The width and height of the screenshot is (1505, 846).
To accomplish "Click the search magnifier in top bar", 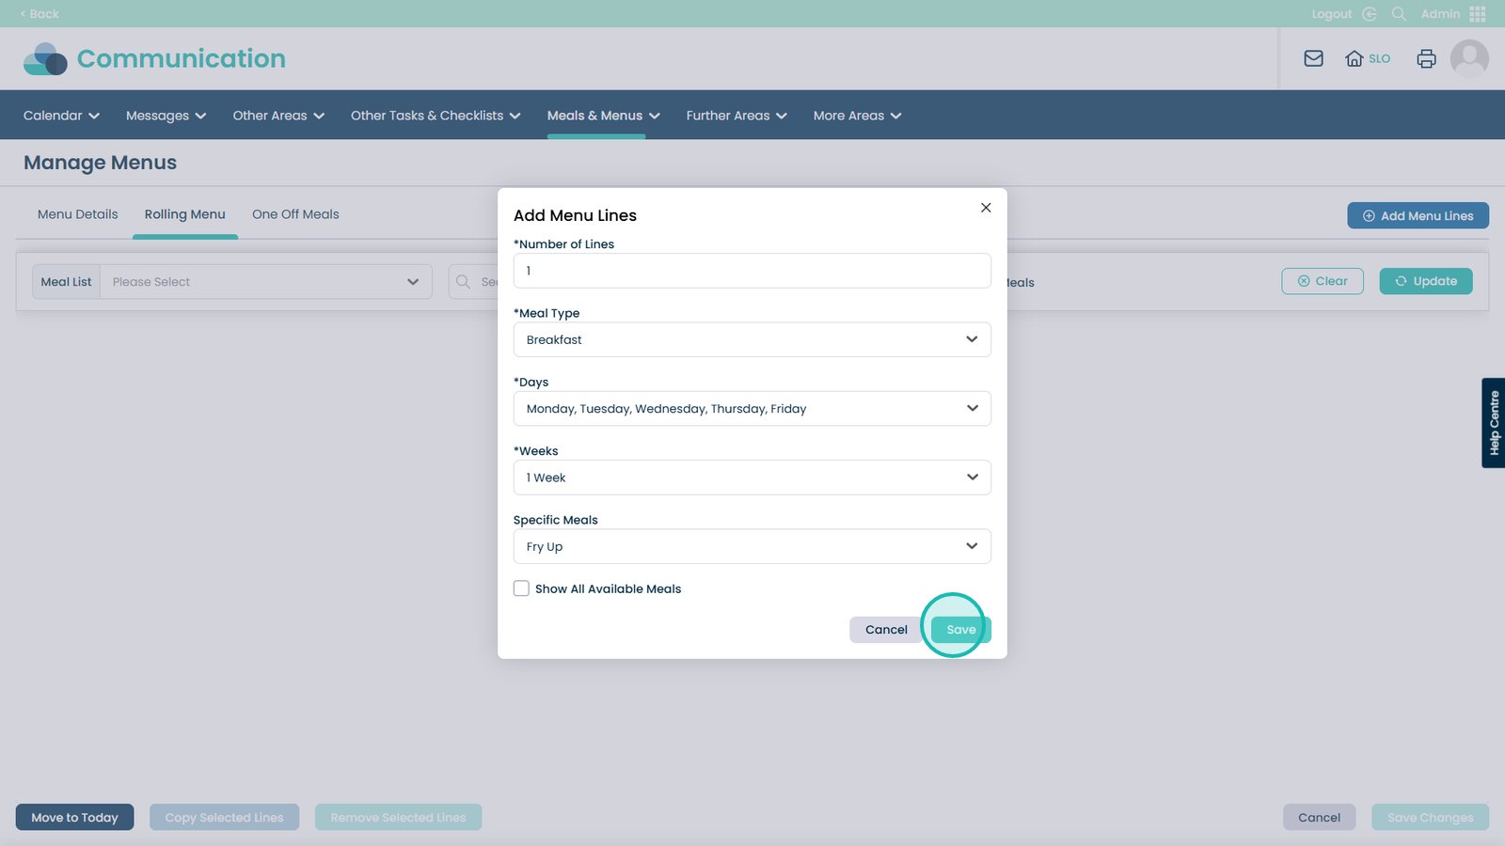I will (x=1399, y=14).
